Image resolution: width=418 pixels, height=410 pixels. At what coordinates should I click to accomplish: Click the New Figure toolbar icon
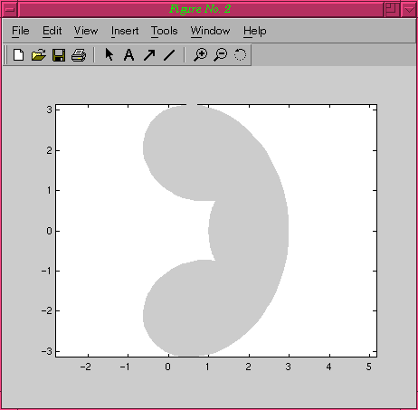[x=19, y=55]
